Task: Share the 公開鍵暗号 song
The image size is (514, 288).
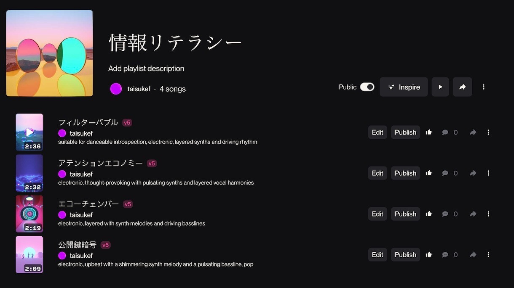Action: coord(473,255)
